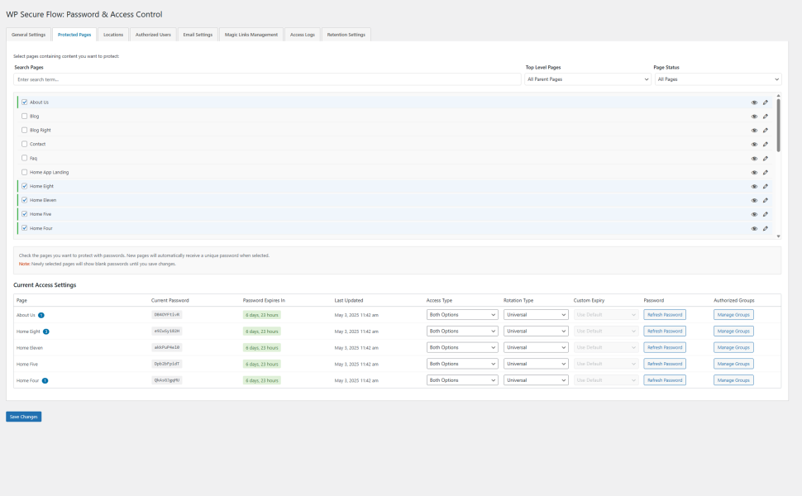Click Manage Groups for Home Eleven
Viewport: 802px width, 496px height.
tap(733, 348)
